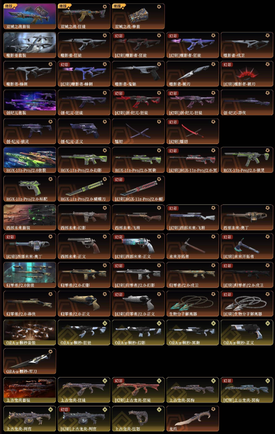Click the tier icon on 双城之战-狂徒 card
The width and height of the screenshot is (275, 434).
click(x=105, y=7)
